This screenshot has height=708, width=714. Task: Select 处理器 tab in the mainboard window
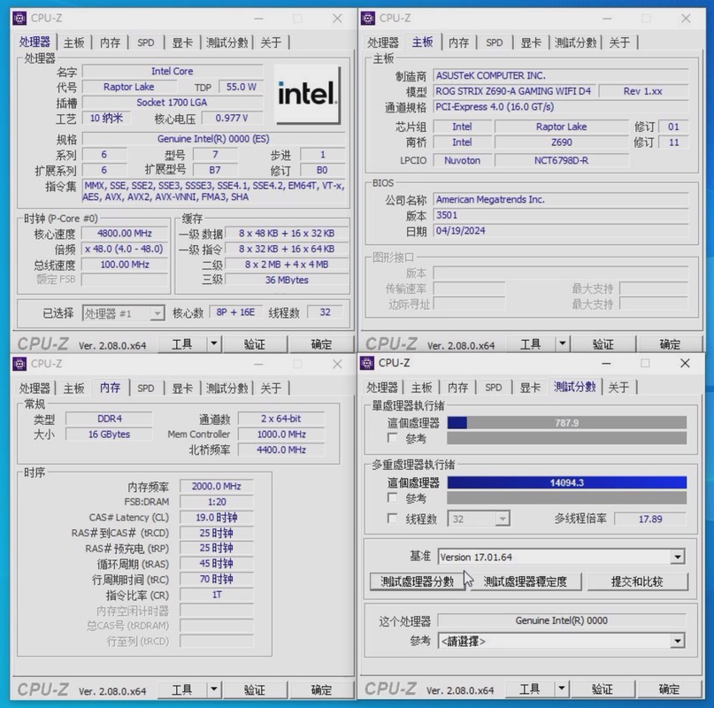coord(383,42)
